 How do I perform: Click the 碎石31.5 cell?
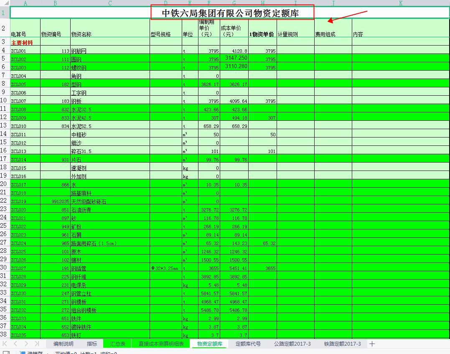[110, 151]
